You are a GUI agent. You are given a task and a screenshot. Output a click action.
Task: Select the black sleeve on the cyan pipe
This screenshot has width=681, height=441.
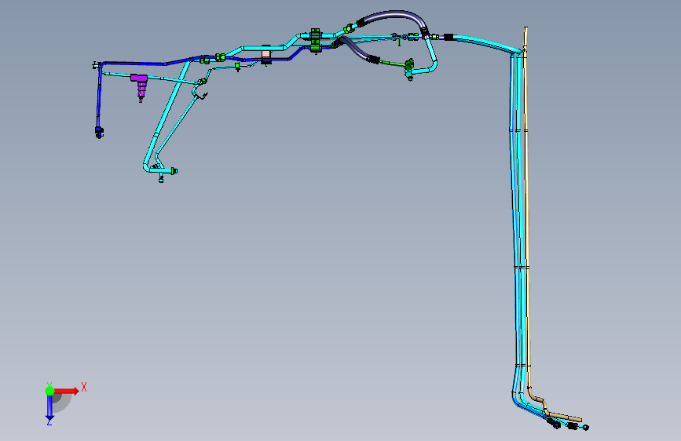(x=449, y=38)
